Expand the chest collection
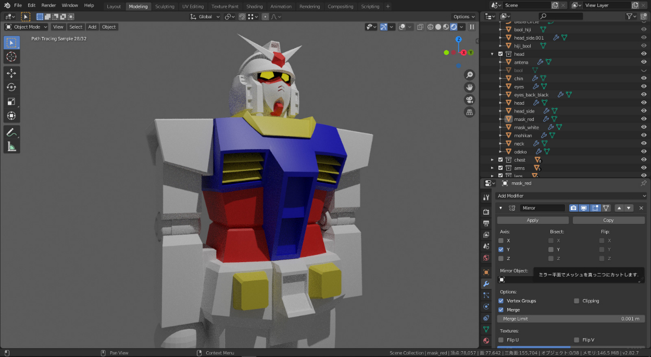 tap(492, 160)
